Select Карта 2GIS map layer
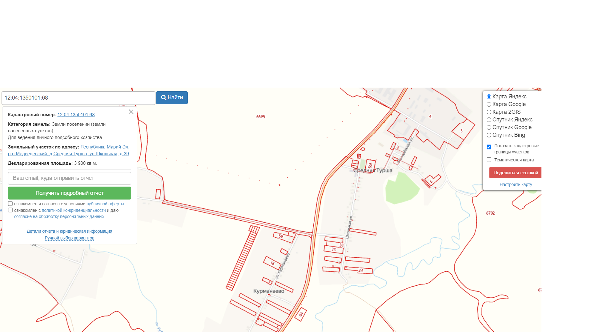This screenshot has width=591, height=332. point(489,112)
